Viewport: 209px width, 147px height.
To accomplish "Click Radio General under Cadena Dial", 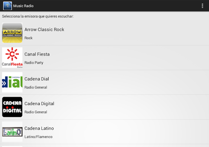I will click(36, 87).
